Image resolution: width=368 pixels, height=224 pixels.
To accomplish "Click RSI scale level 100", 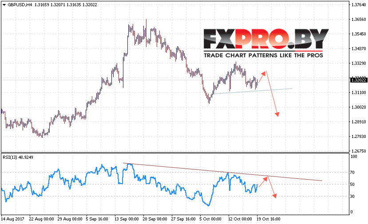I will pyautogui.click(x=354, y=157).
